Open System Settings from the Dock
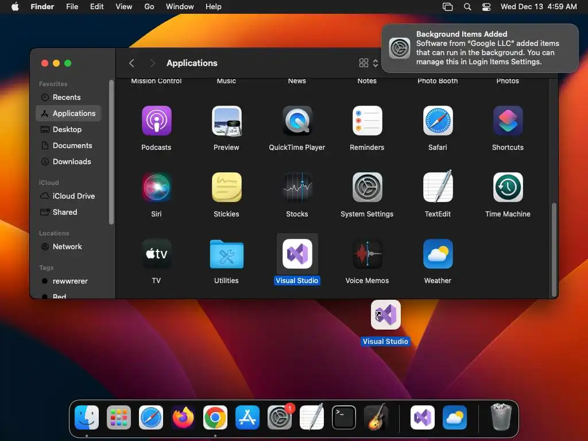 coord(280,417)
